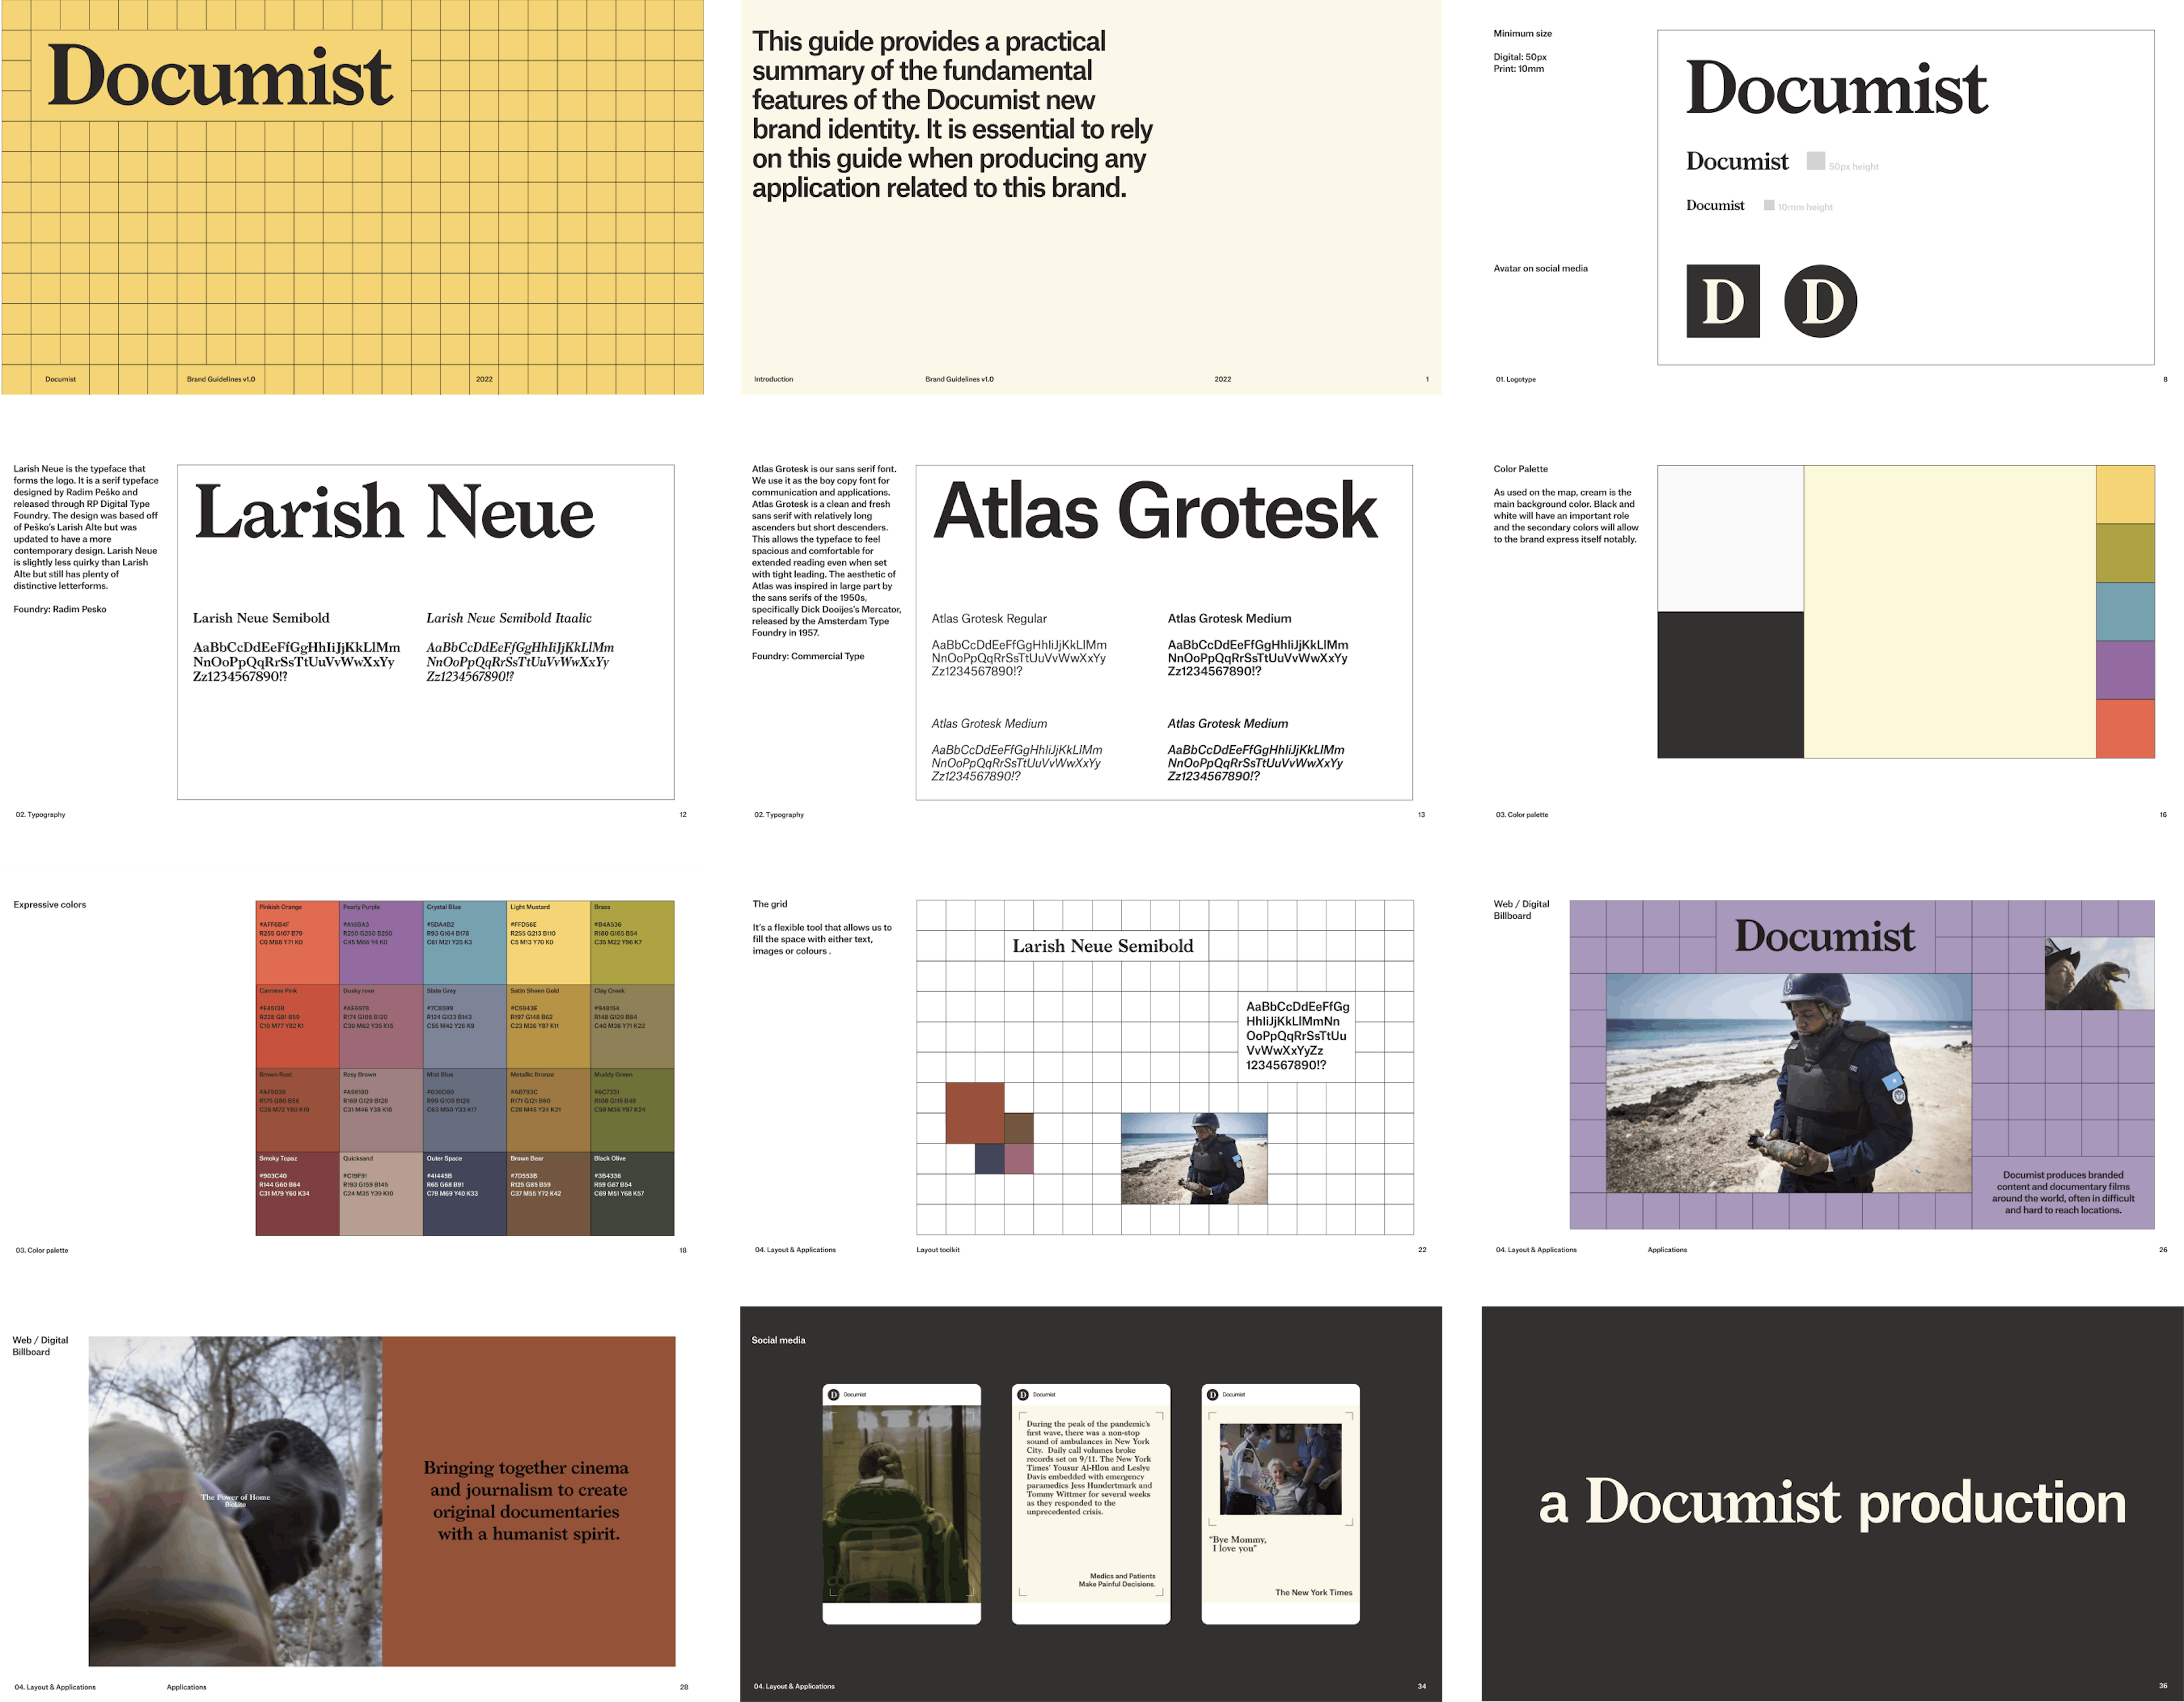Click the large 'Atlas Grotesk' specimen title
Viewport: 2184px width, 1702px height.
pyautogui.click(x=1155, y=512)
